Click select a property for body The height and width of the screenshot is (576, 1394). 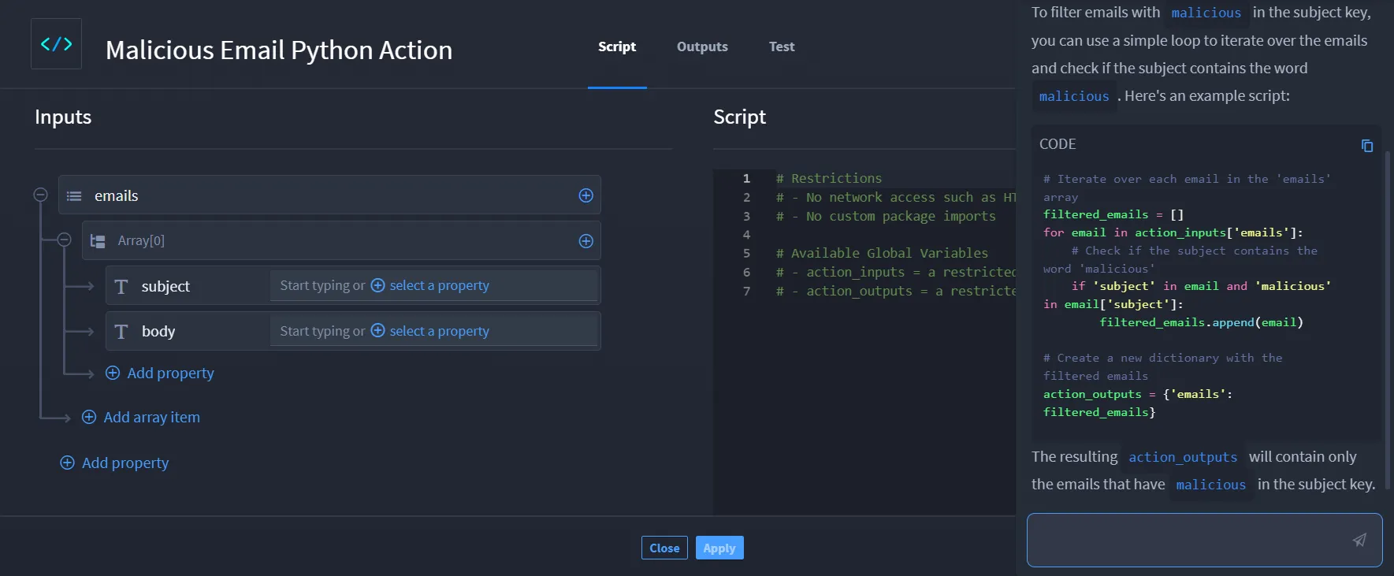click(x=430, y=331)
